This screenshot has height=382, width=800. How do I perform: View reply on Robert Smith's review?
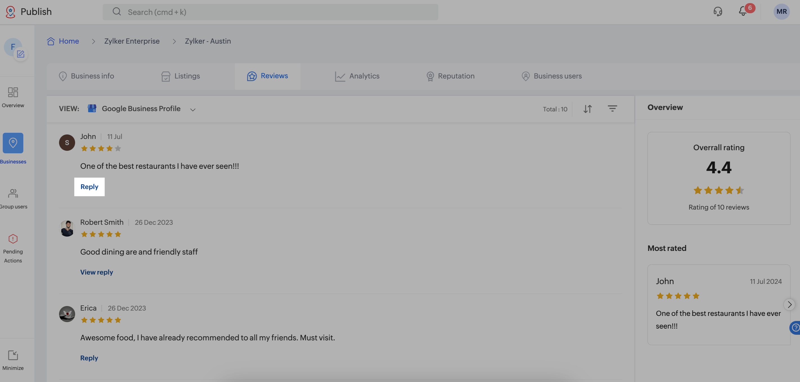point(96,272)
